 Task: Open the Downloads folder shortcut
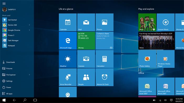click(9, 62)
